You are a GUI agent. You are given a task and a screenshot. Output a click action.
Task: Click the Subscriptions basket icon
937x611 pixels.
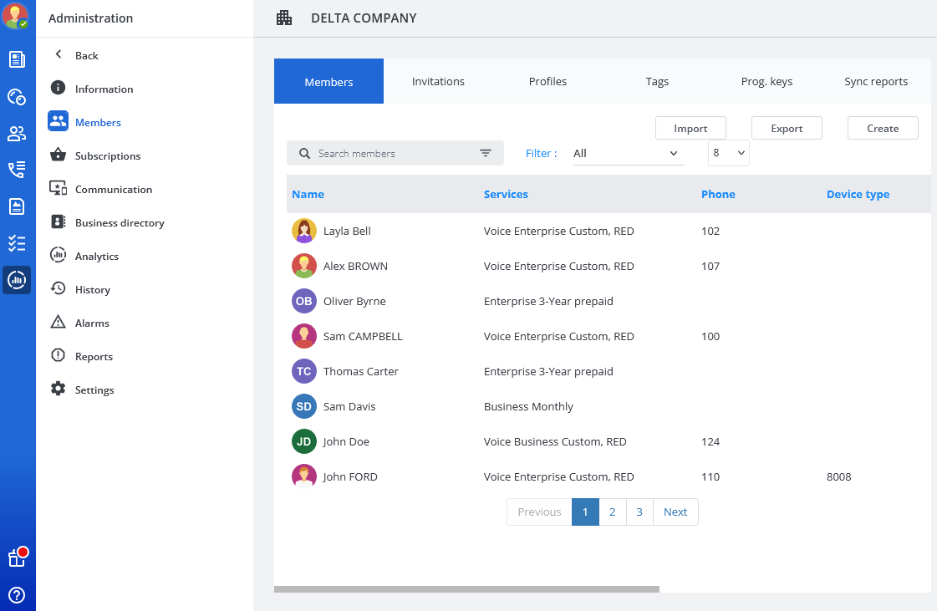[58, 155]
